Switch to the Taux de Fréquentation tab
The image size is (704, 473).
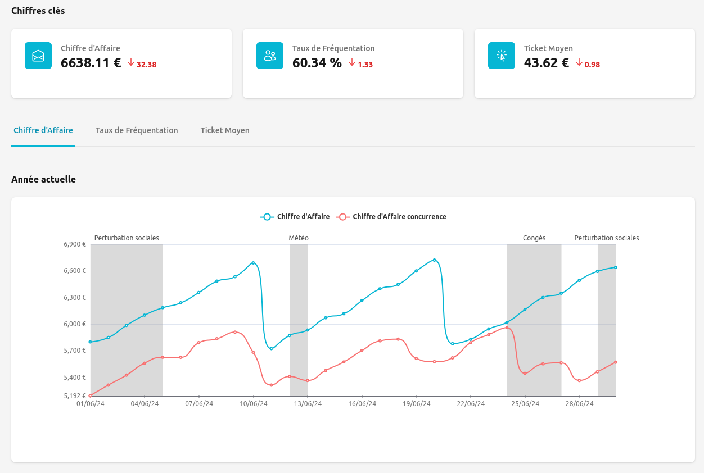137,130
